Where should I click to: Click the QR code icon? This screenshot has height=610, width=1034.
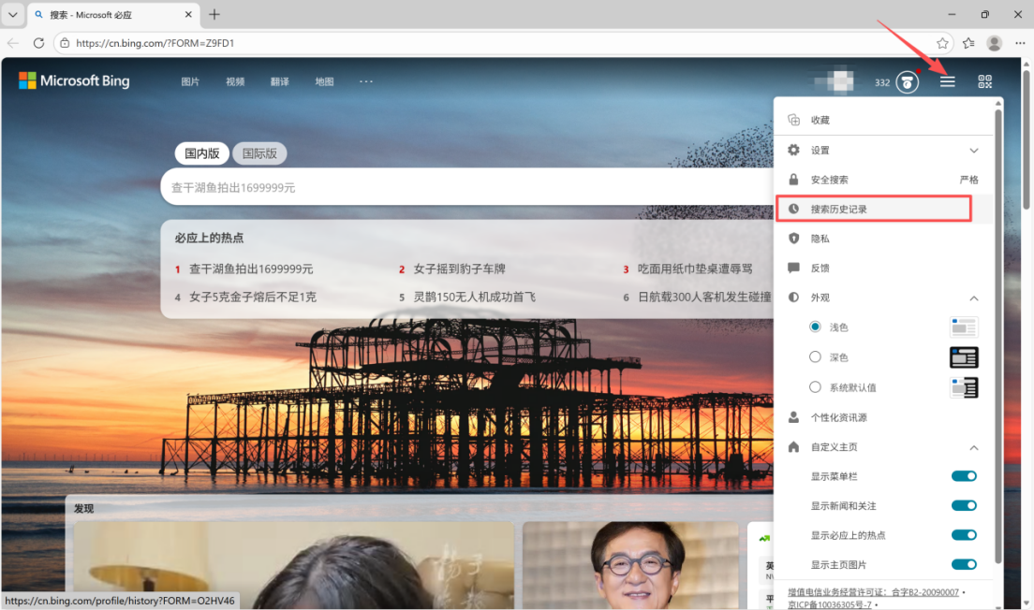point(984,82)
